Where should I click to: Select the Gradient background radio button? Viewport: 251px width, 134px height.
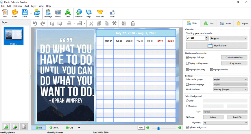tap(187, 106)
